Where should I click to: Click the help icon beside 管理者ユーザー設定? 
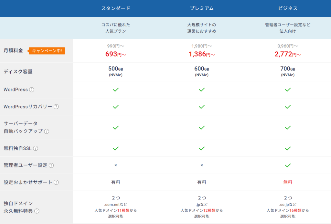point(51,165)
